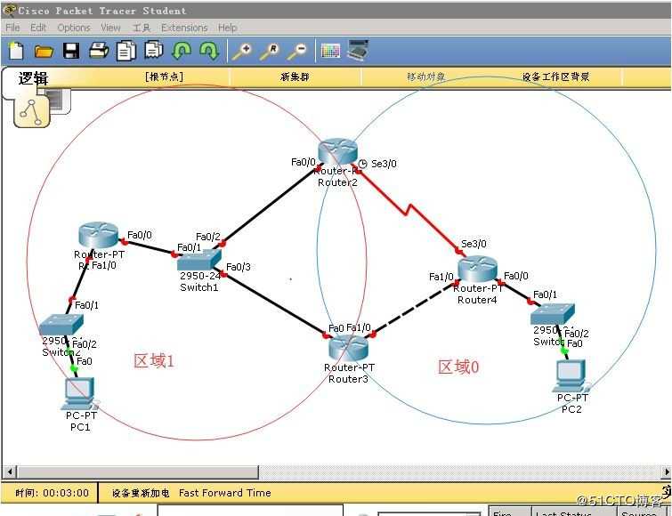
Task: Click the 新集群 button
Action: click(295, 77)
